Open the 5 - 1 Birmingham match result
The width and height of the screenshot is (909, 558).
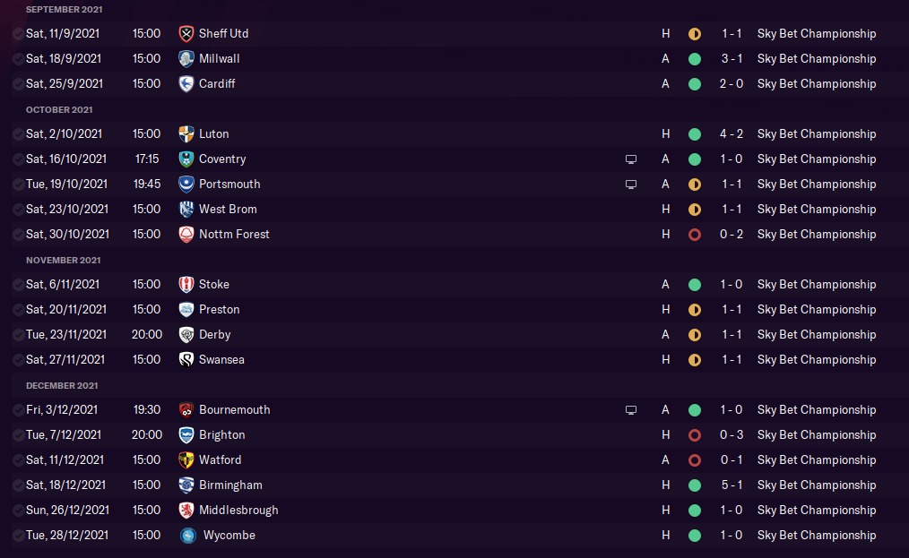pos(732,485)
